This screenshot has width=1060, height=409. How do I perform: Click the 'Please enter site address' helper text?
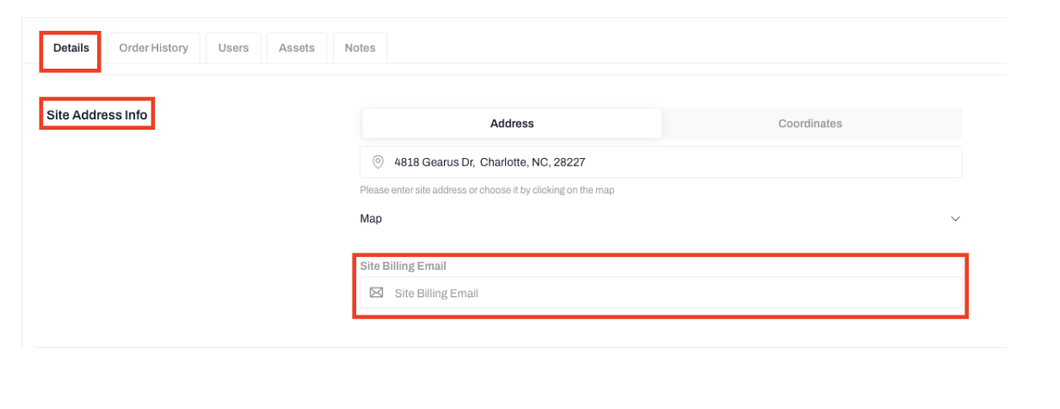[x=486, y=190]
